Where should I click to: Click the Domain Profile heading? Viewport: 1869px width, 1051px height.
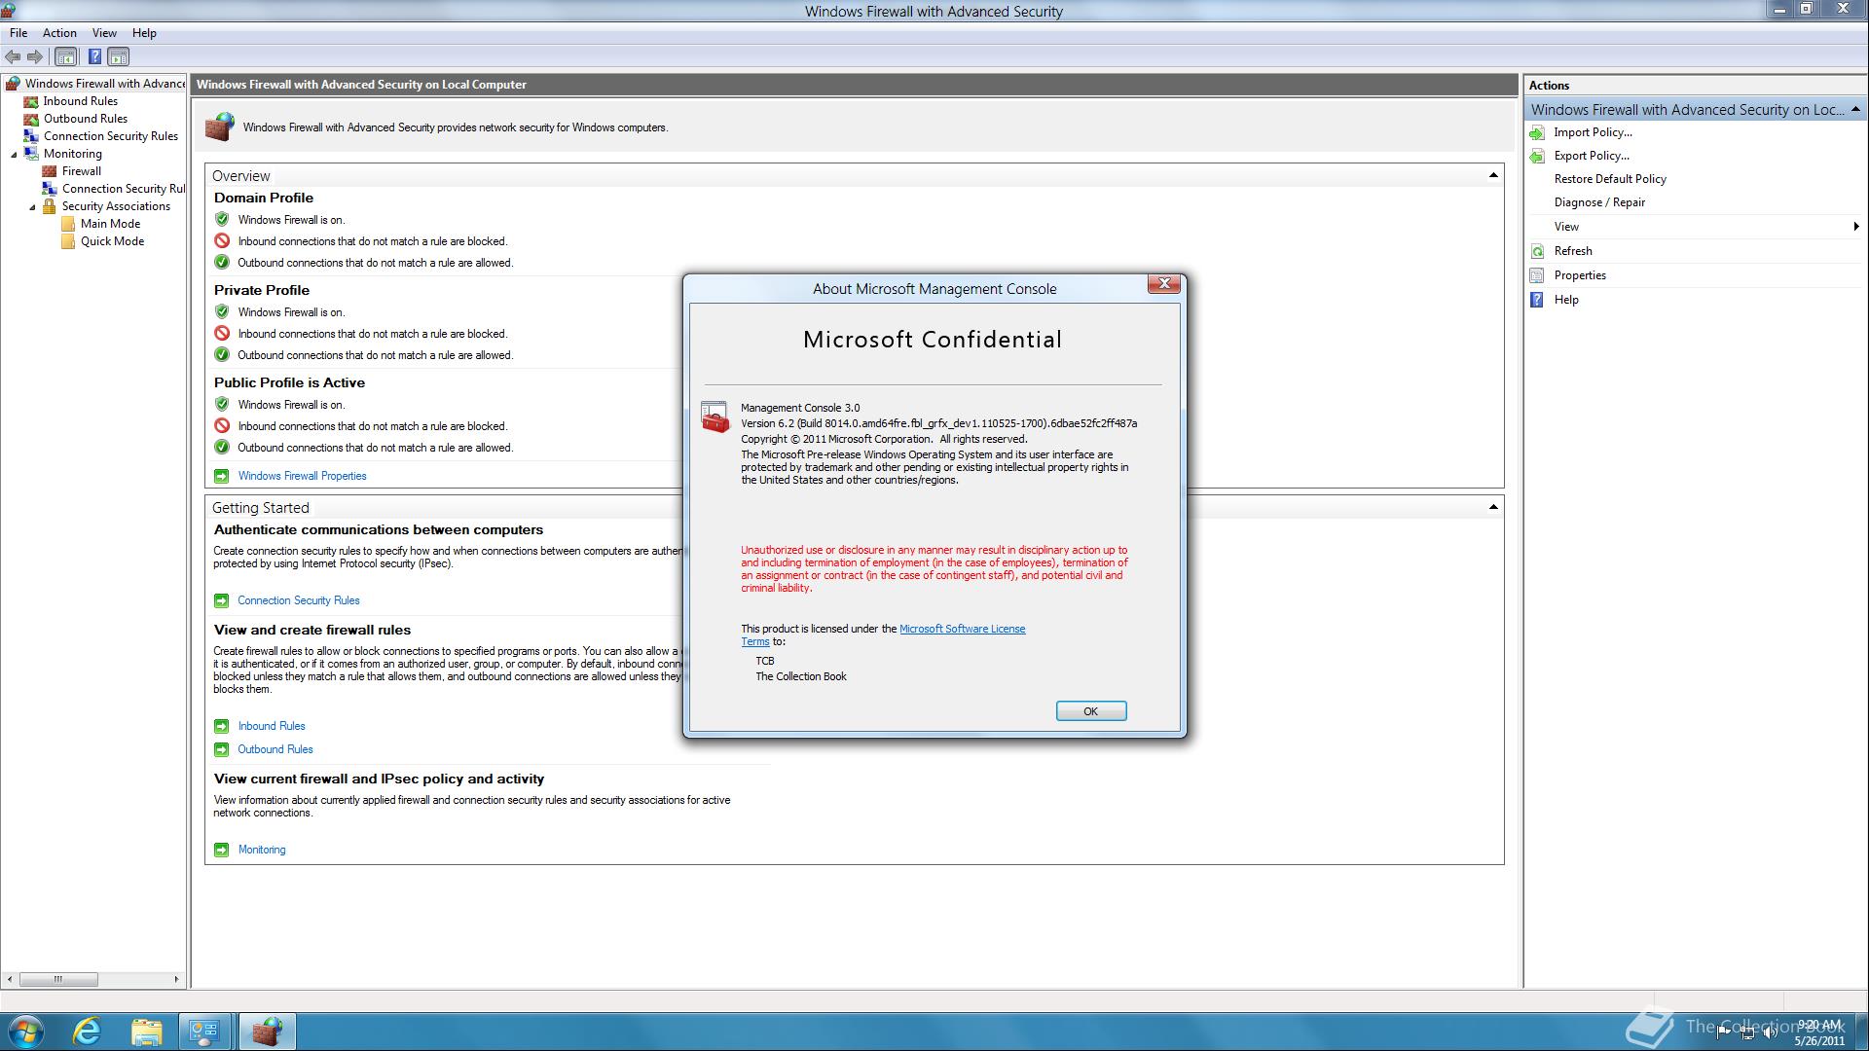(263, 198)
